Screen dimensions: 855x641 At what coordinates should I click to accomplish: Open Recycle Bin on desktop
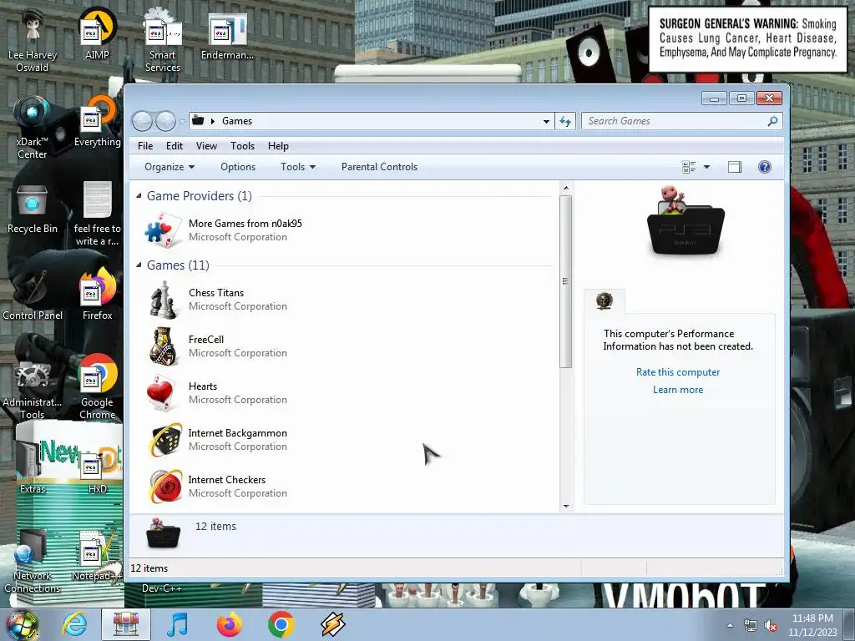point(33,208)
